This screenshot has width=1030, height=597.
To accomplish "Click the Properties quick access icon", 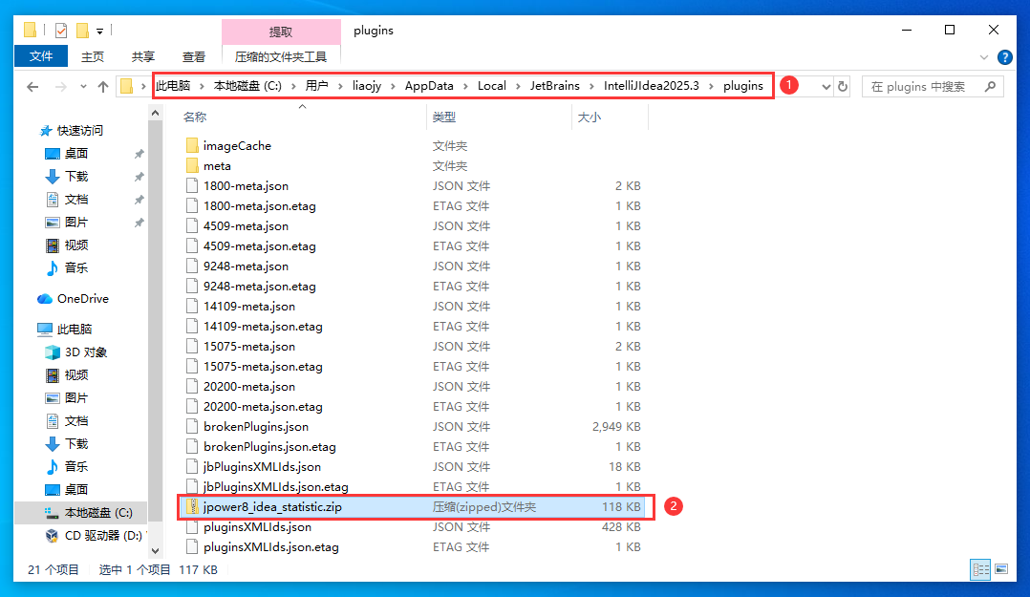I will point(61,31).
